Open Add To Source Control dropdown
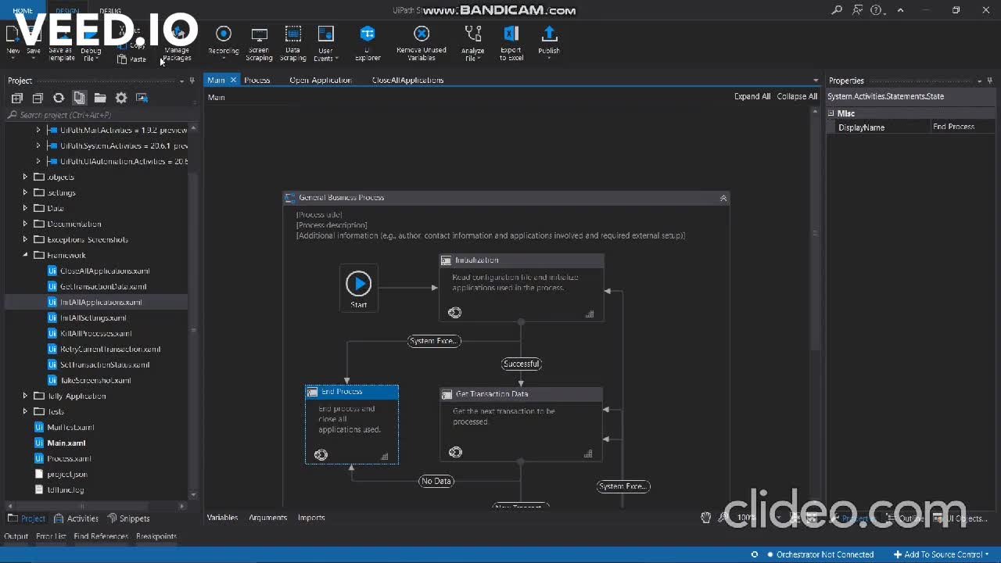1001x563 pixels. [x=942, y=554]
